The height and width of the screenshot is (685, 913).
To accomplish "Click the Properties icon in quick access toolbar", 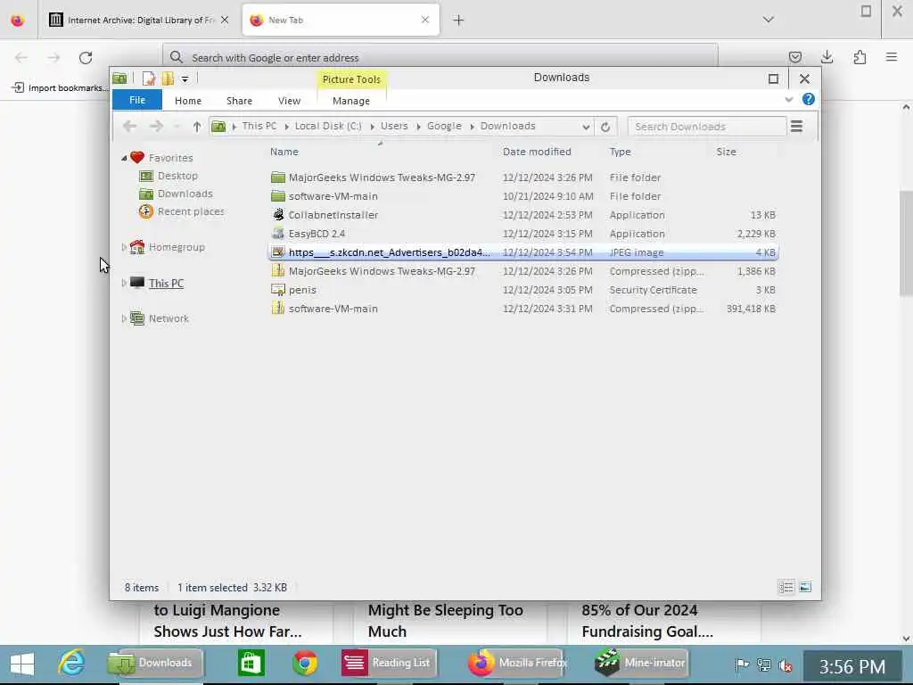I will [x=149, y=78].
